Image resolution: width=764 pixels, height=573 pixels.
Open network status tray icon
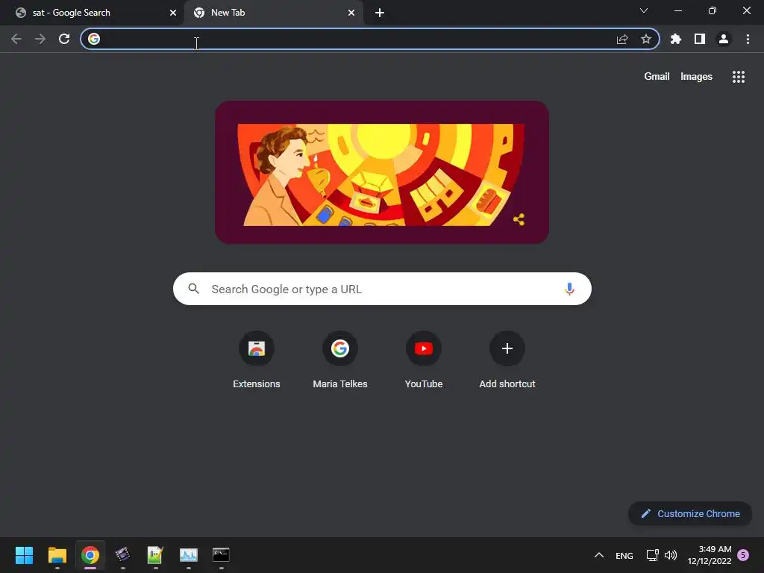(653, 555)
